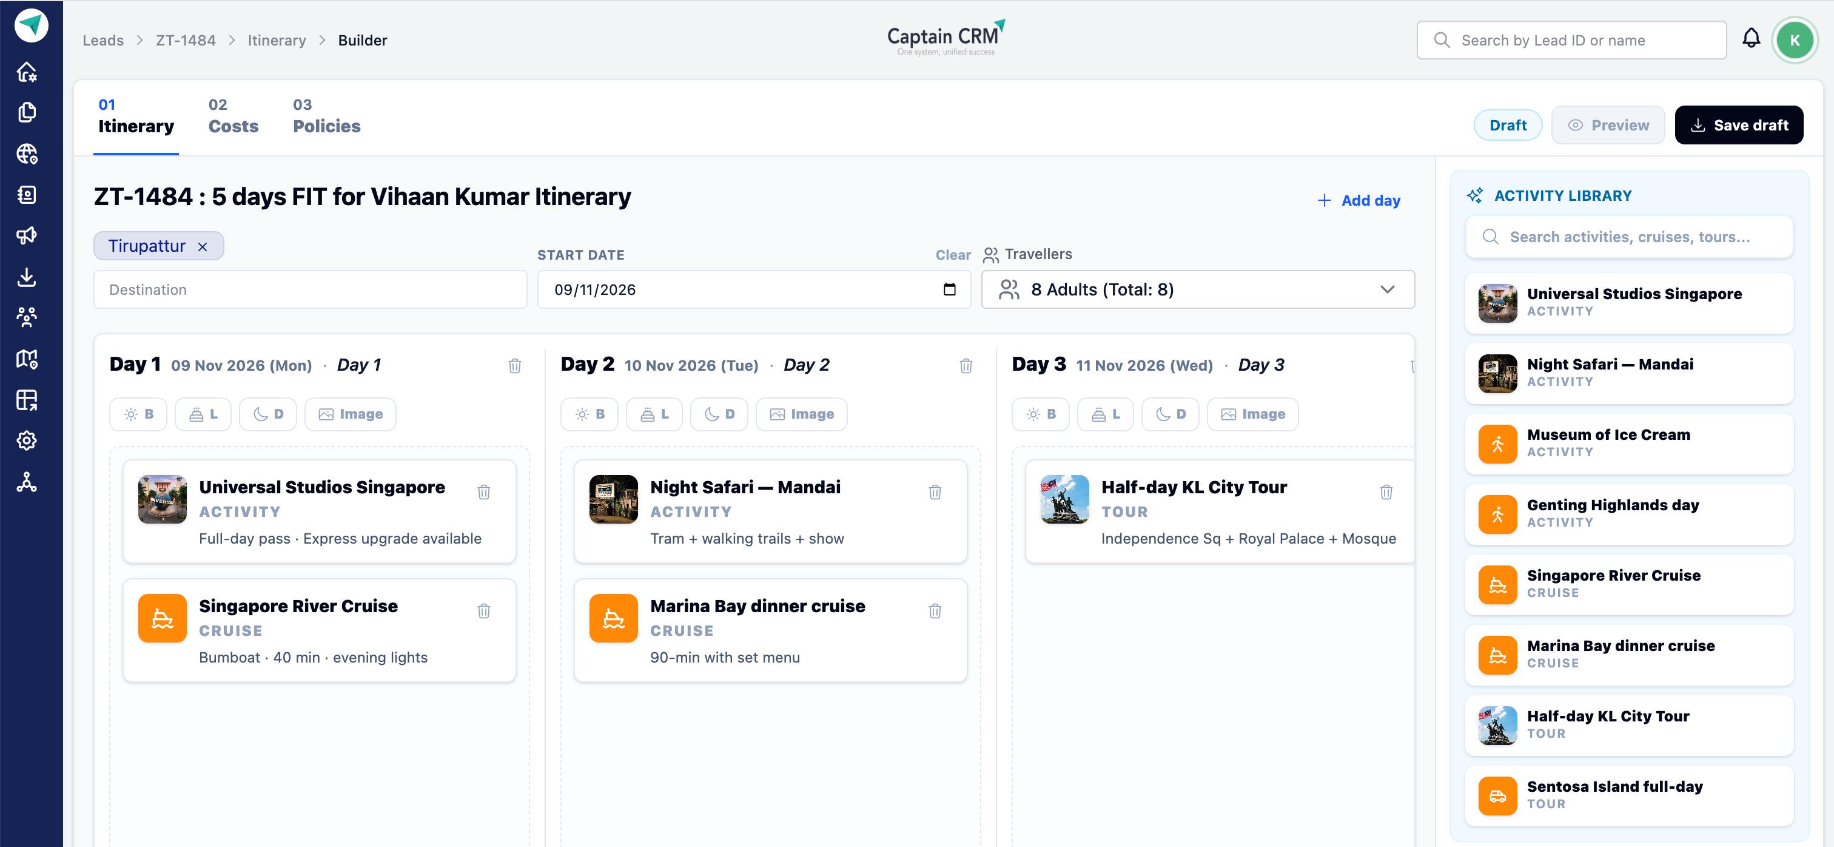The width and height of the screenshot is (1834, 847).
Task: Click the Preview button
Action: pos(1608,126)
